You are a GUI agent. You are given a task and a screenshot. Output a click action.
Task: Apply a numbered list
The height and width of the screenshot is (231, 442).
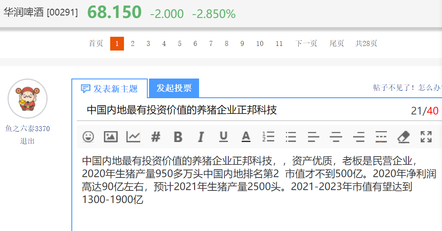268,137
